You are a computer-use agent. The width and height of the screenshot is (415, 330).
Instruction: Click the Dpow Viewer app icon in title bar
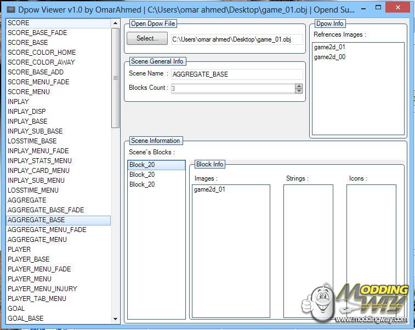[11, 9]
